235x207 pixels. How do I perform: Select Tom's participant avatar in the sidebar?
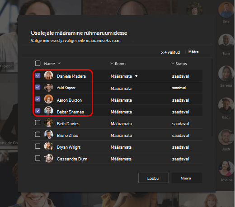226,42
